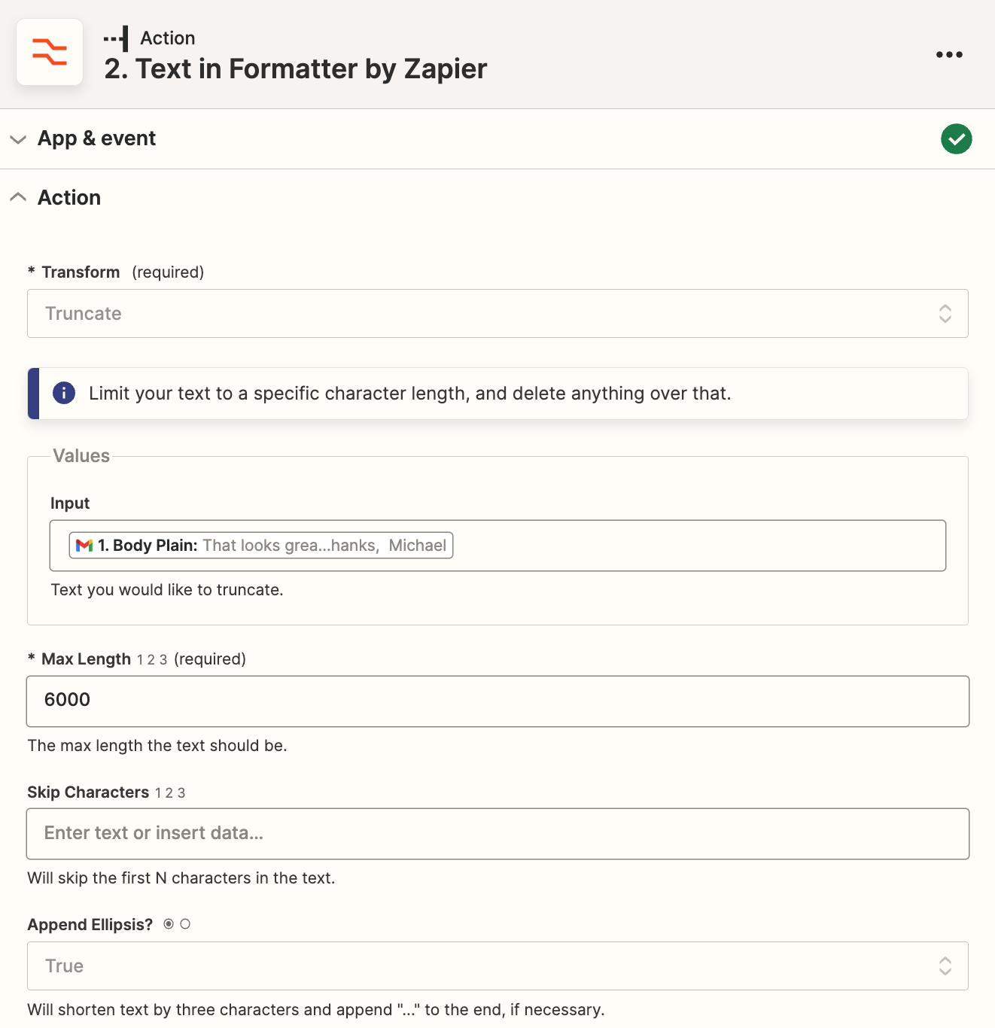Select the first Append Ellipsis radio option
995x1028 pixels.
pyautogui.click(x=169, y=924)
